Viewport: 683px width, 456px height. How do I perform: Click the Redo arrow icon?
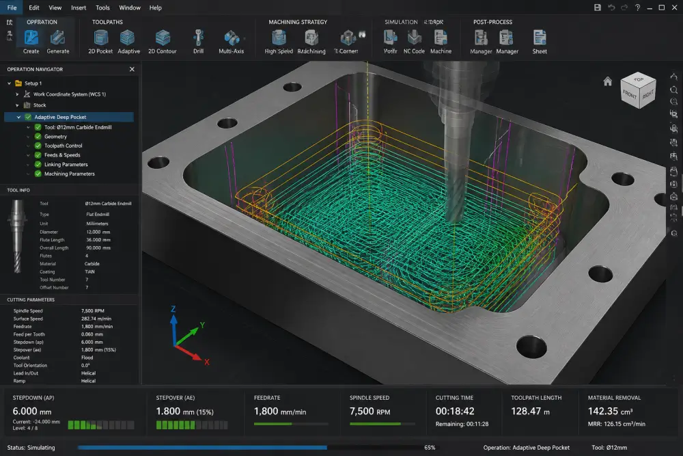pyautogui.click(x=624, y=8)
